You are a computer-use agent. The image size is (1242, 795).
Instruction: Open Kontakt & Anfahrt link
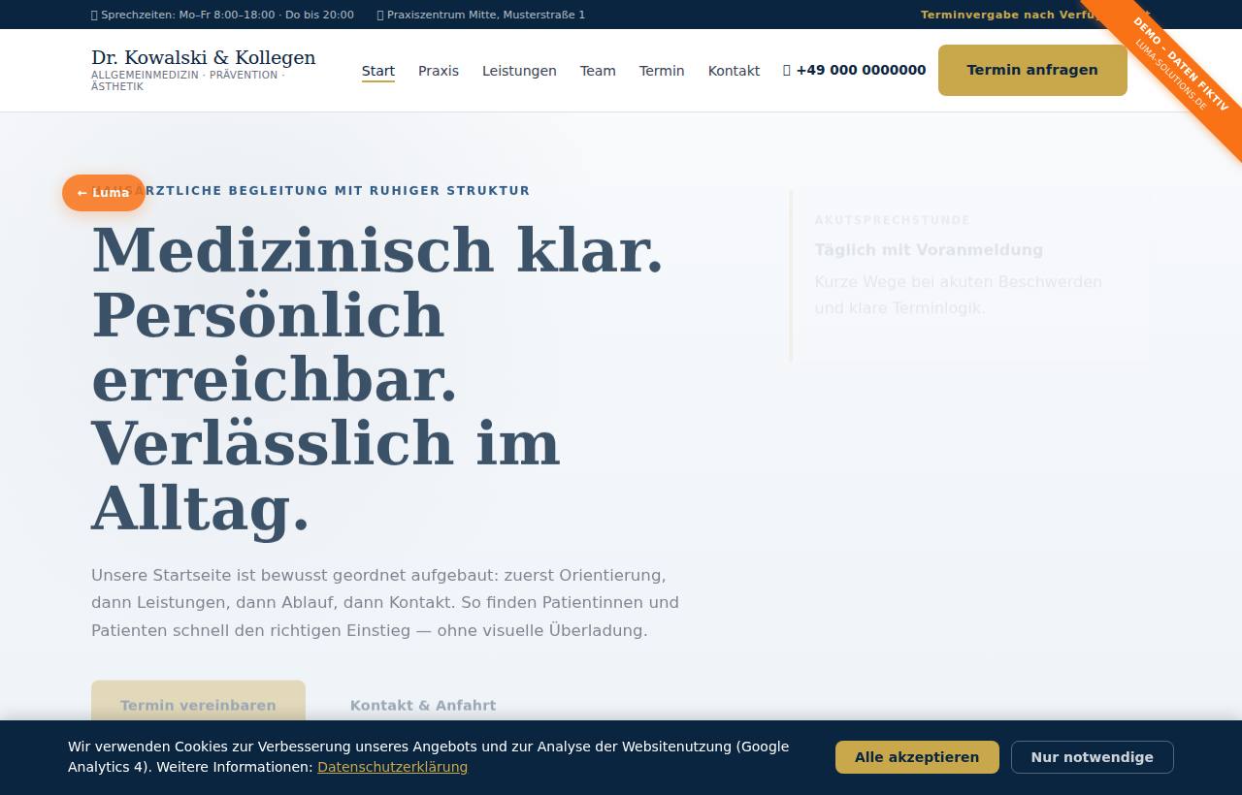click(x=423, y=706)
